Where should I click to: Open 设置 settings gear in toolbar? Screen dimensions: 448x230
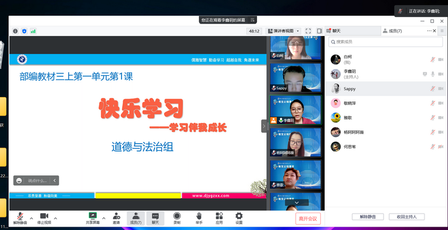pos(239,215)
